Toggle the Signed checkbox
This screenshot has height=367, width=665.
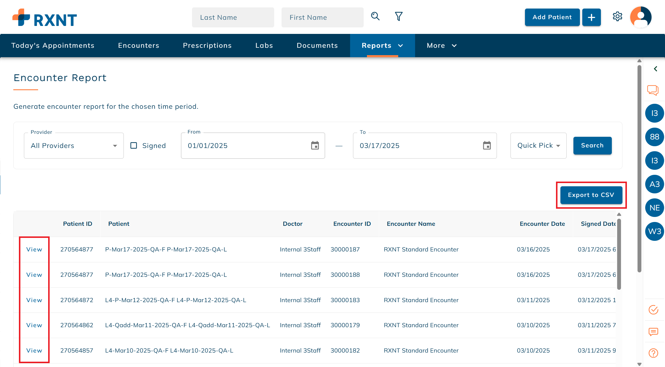[x=134, y=146]
